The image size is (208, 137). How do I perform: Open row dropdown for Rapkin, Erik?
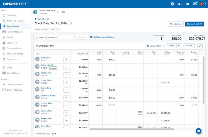click(x=66, y=121)
